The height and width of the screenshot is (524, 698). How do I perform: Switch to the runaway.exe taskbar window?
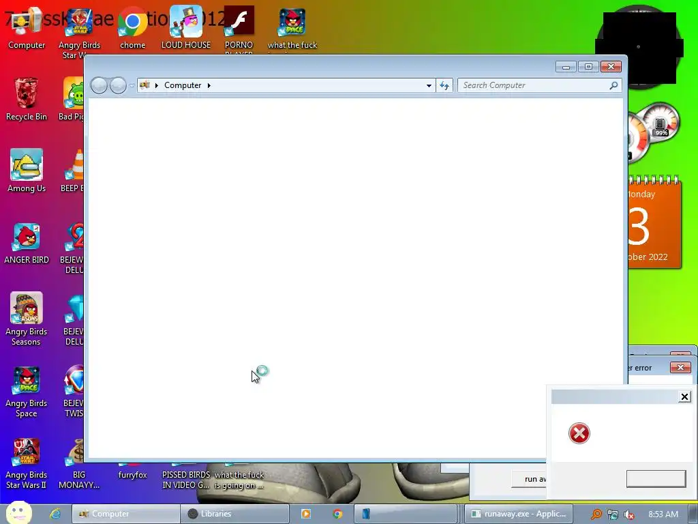pos(519,514)
